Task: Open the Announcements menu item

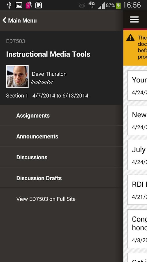Action: (62, 136)
